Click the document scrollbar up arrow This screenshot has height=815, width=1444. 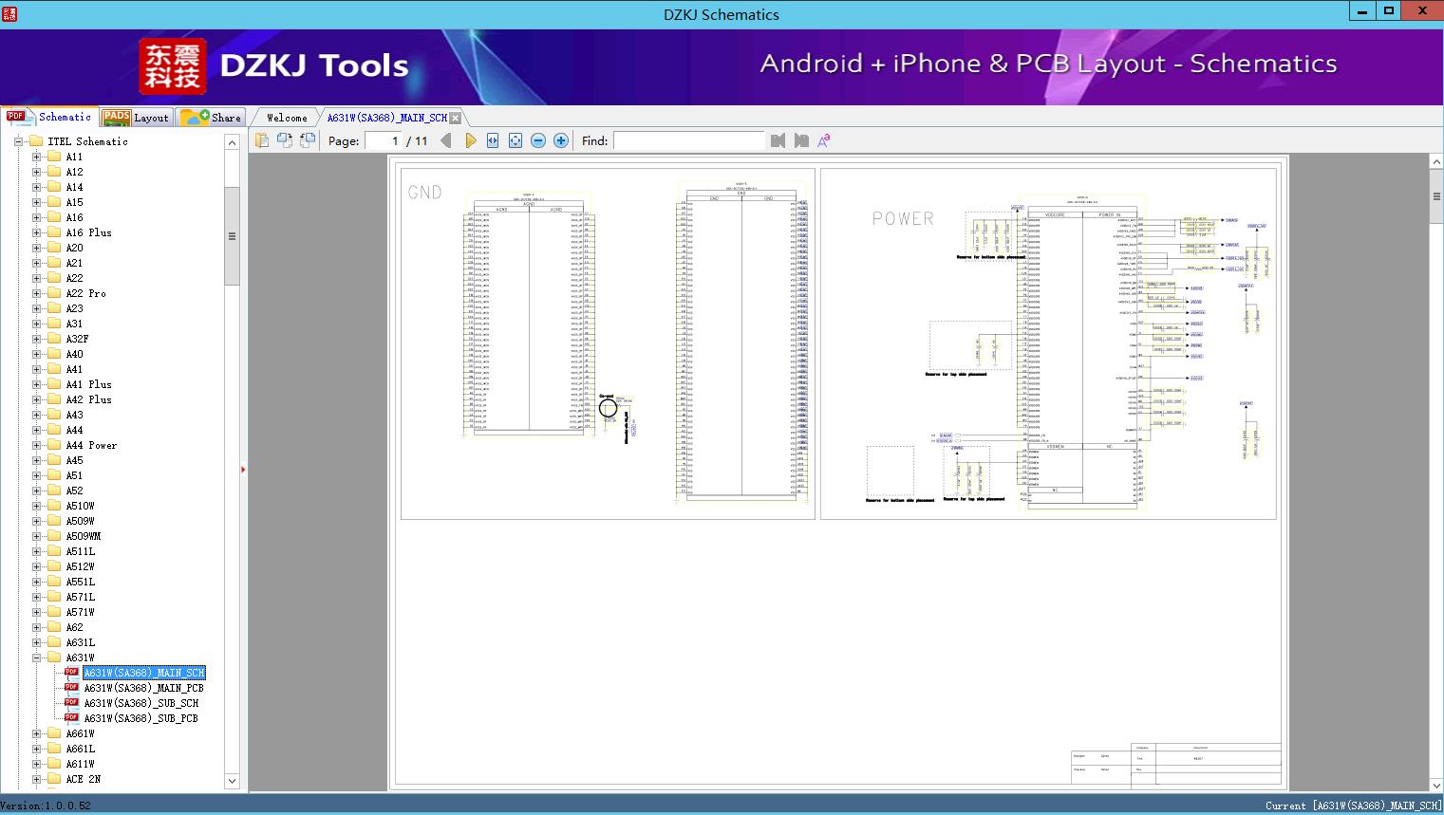point(1436,162)
